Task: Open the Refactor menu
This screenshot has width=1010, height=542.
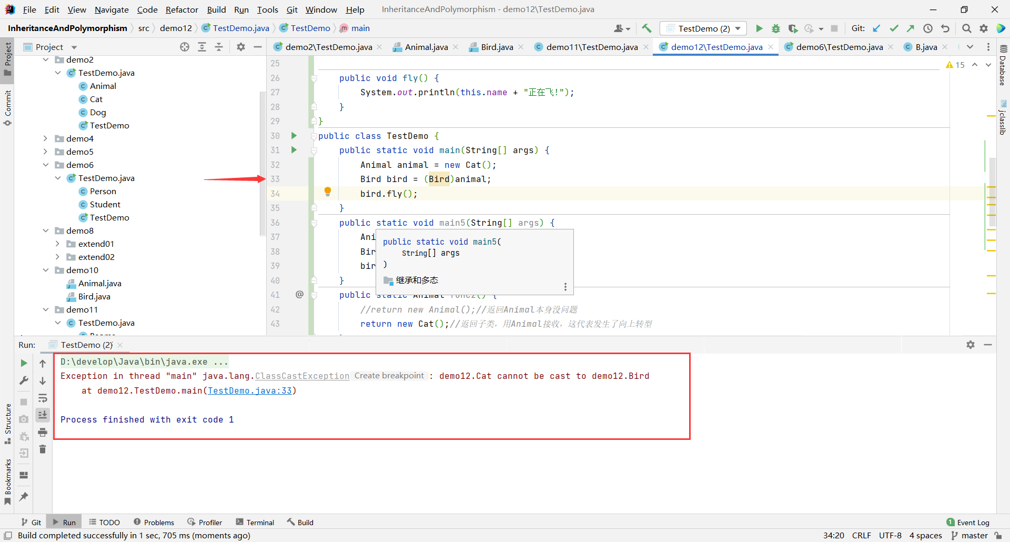Action: click(181, 9)
